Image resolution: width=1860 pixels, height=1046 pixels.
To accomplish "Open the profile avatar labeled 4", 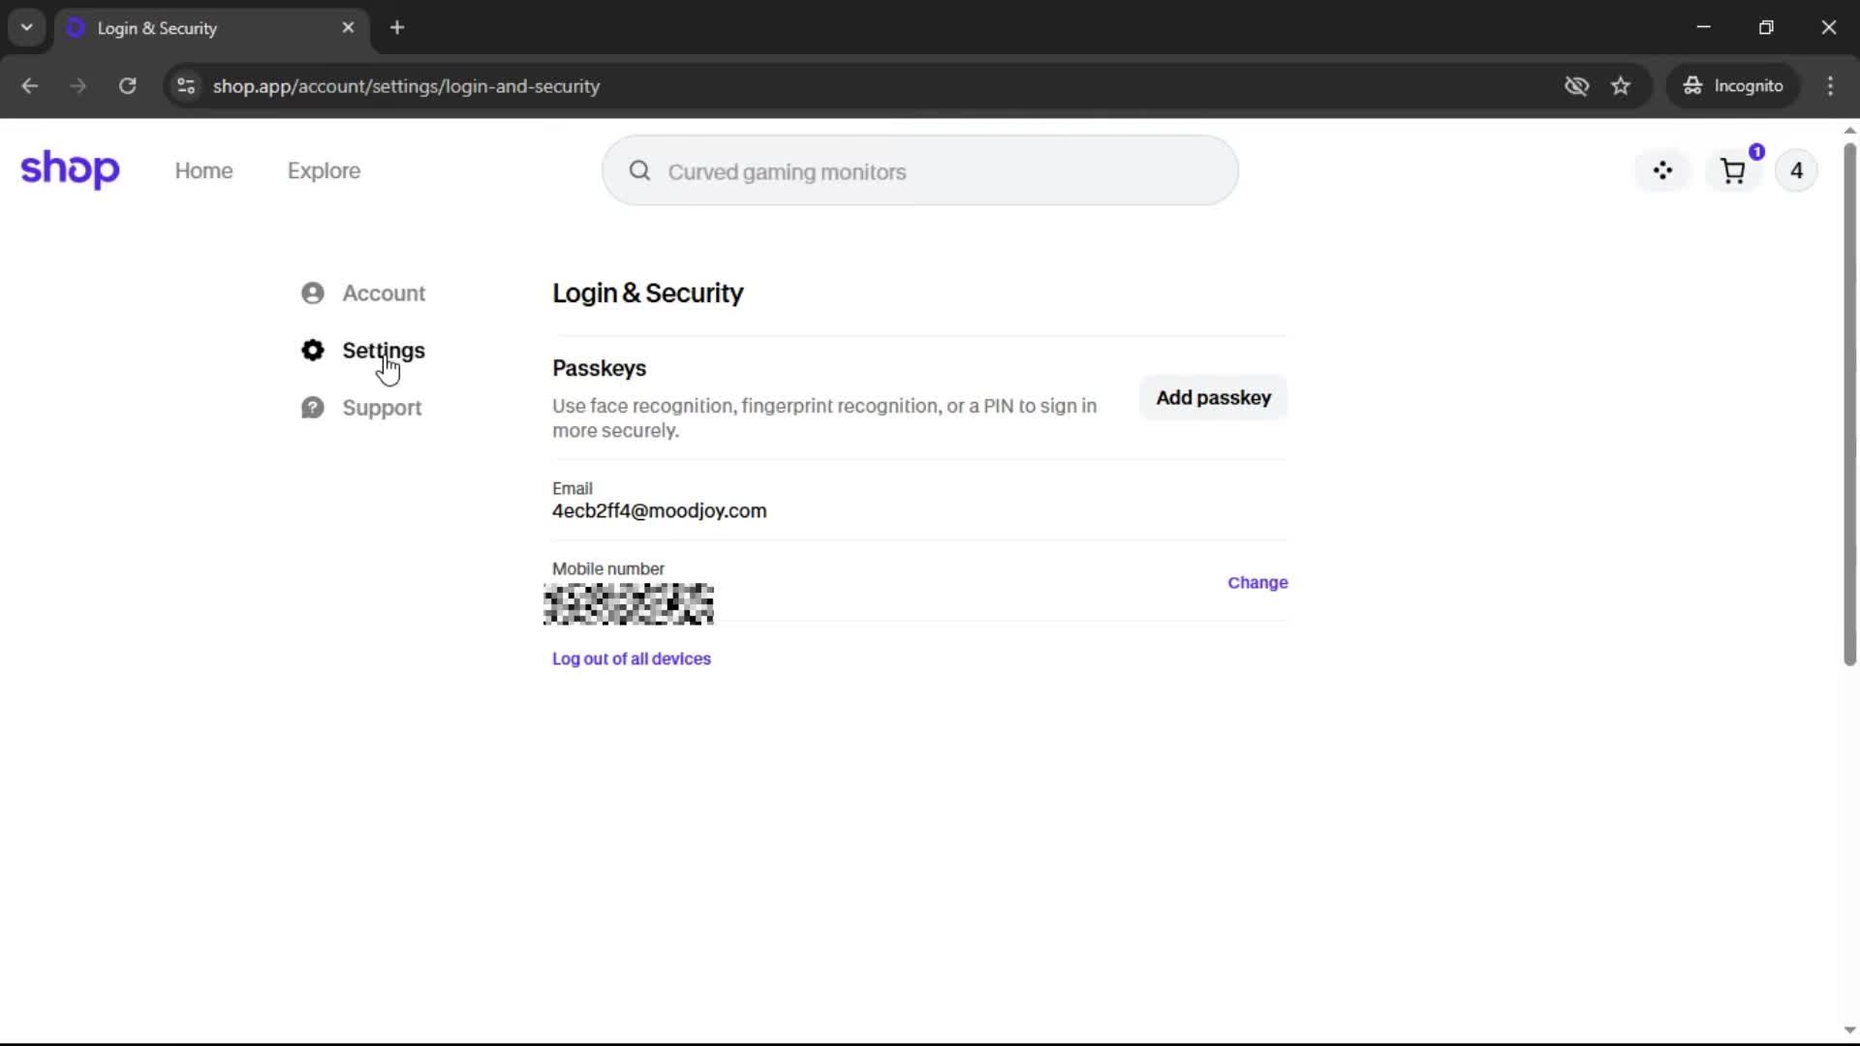I will 1796,171.
